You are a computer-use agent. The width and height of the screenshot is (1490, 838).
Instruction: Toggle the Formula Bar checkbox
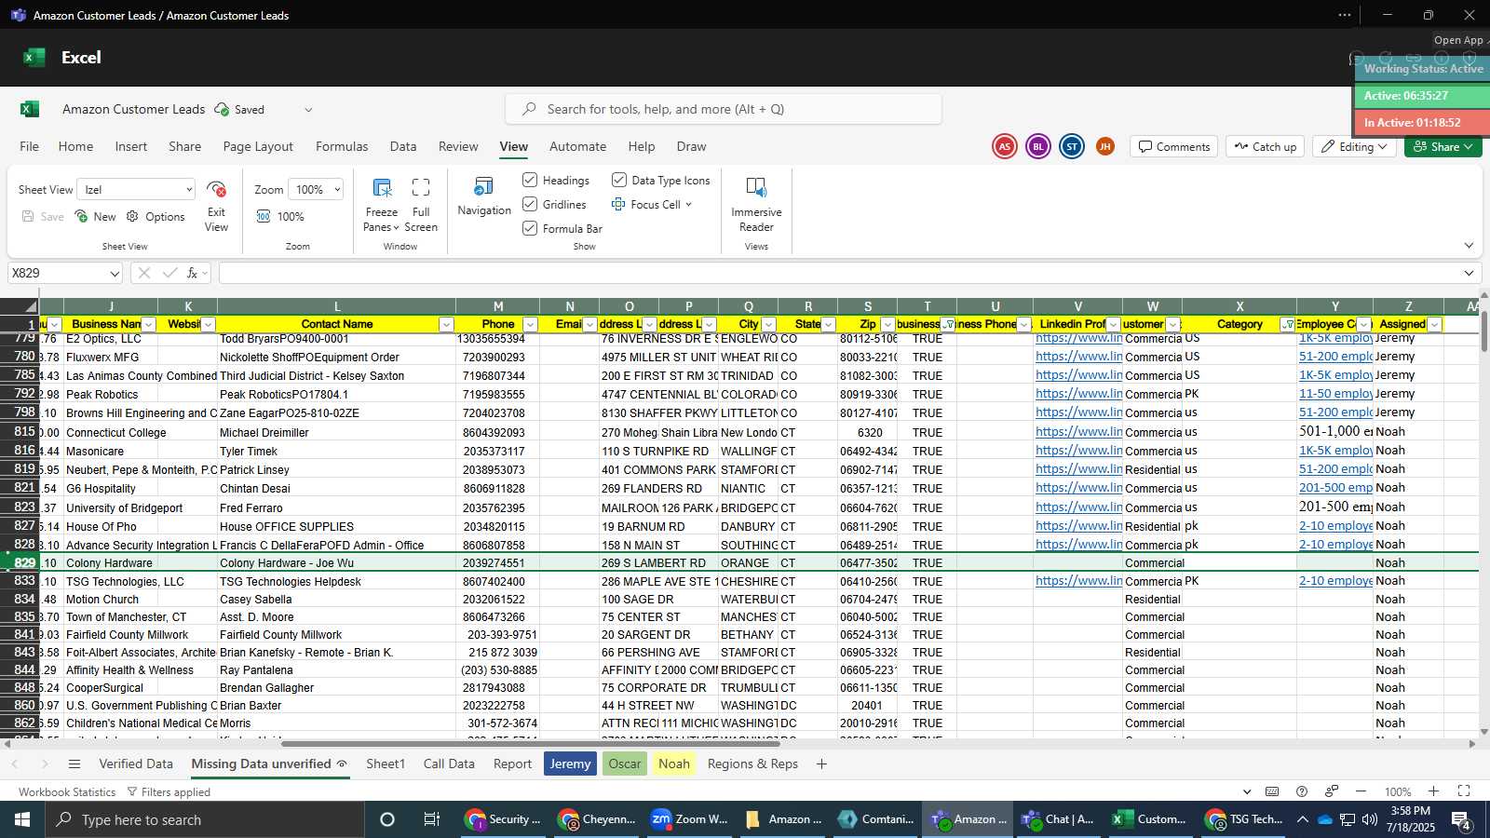tap(530, 228)
